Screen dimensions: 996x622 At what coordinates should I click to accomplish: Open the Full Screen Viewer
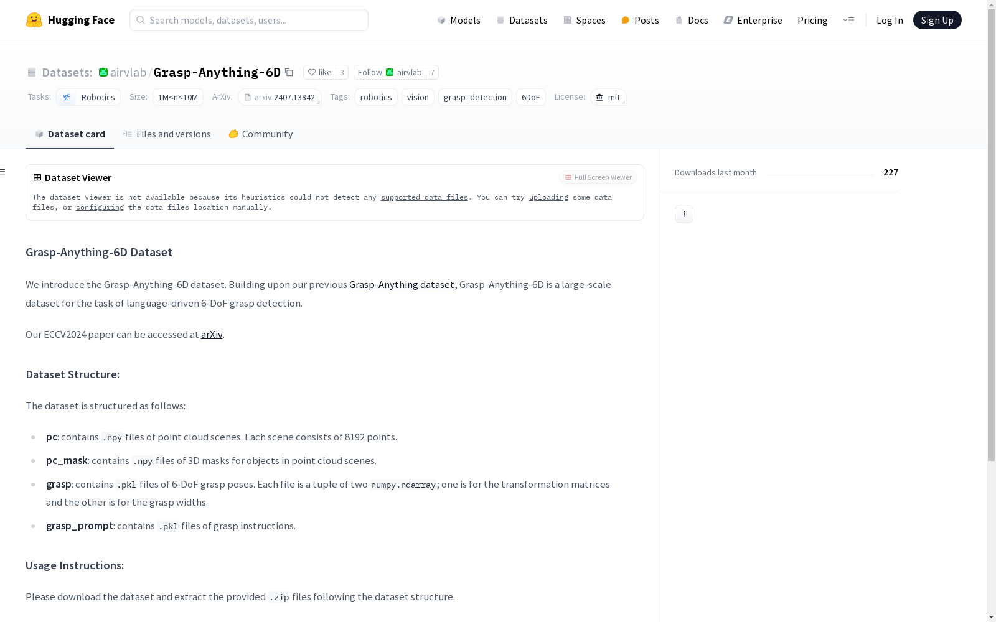[x=598, y=177]
